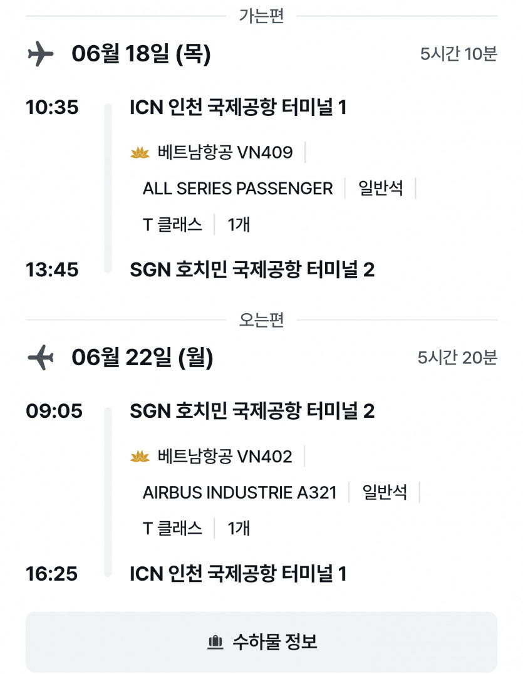523x674 pixels.
Task: Click the 06월 18일 (목) departure date
Action: click(141, 54)
